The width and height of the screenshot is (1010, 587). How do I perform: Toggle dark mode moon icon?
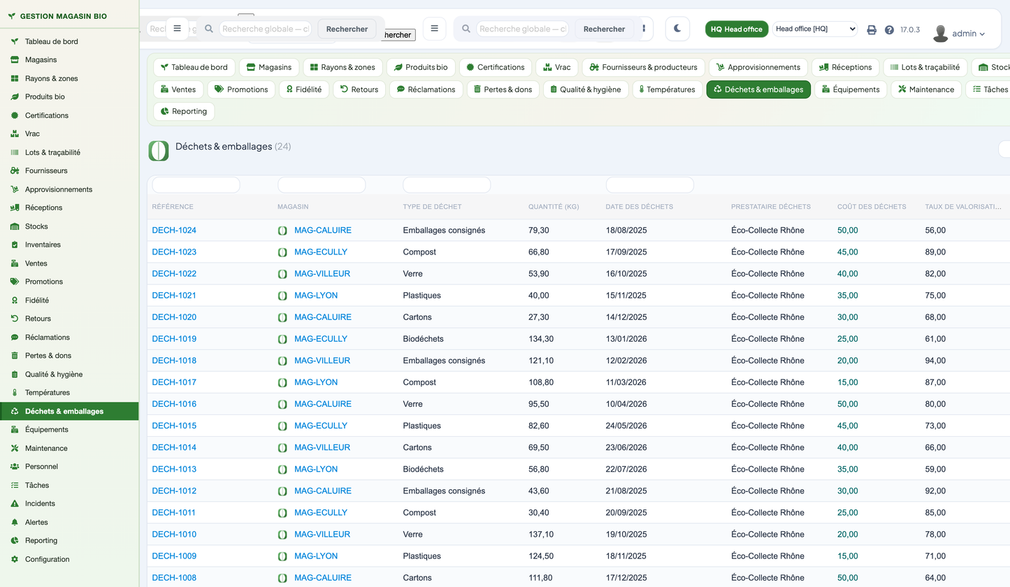click(677, 29)
